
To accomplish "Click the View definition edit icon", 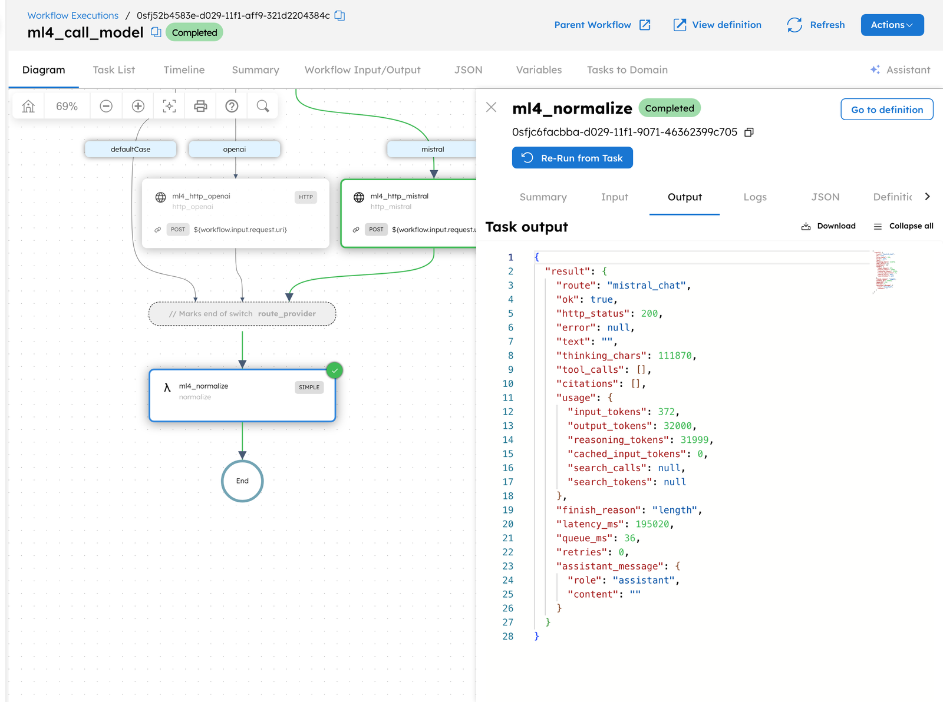I will click(x=680, y=25).
